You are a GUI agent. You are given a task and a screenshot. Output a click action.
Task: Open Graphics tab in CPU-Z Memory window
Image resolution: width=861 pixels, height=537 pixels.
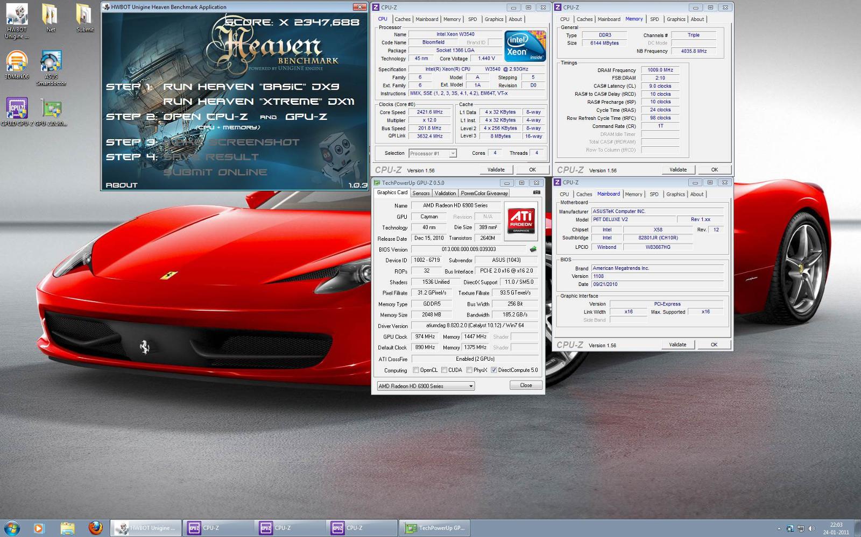click(x=676, y=19)
